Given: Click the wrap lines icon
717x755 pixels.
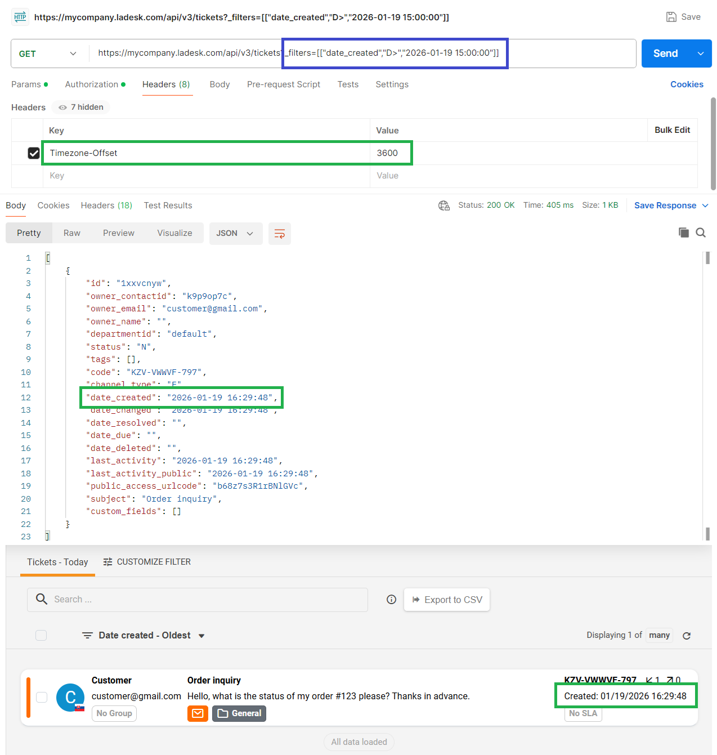Looking at the screenshot, I should click(x=279, y=234).
